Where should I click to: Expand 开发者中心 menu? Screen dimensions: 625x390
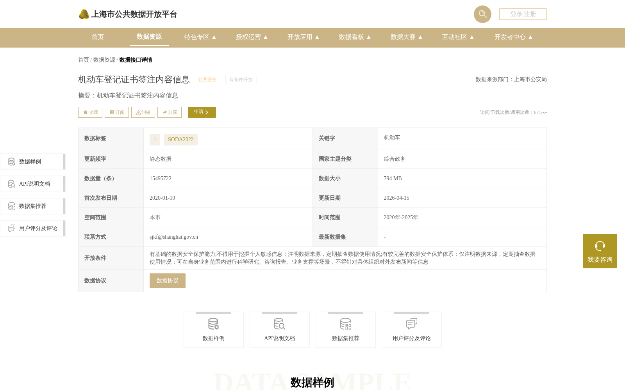tap(514, 37)
